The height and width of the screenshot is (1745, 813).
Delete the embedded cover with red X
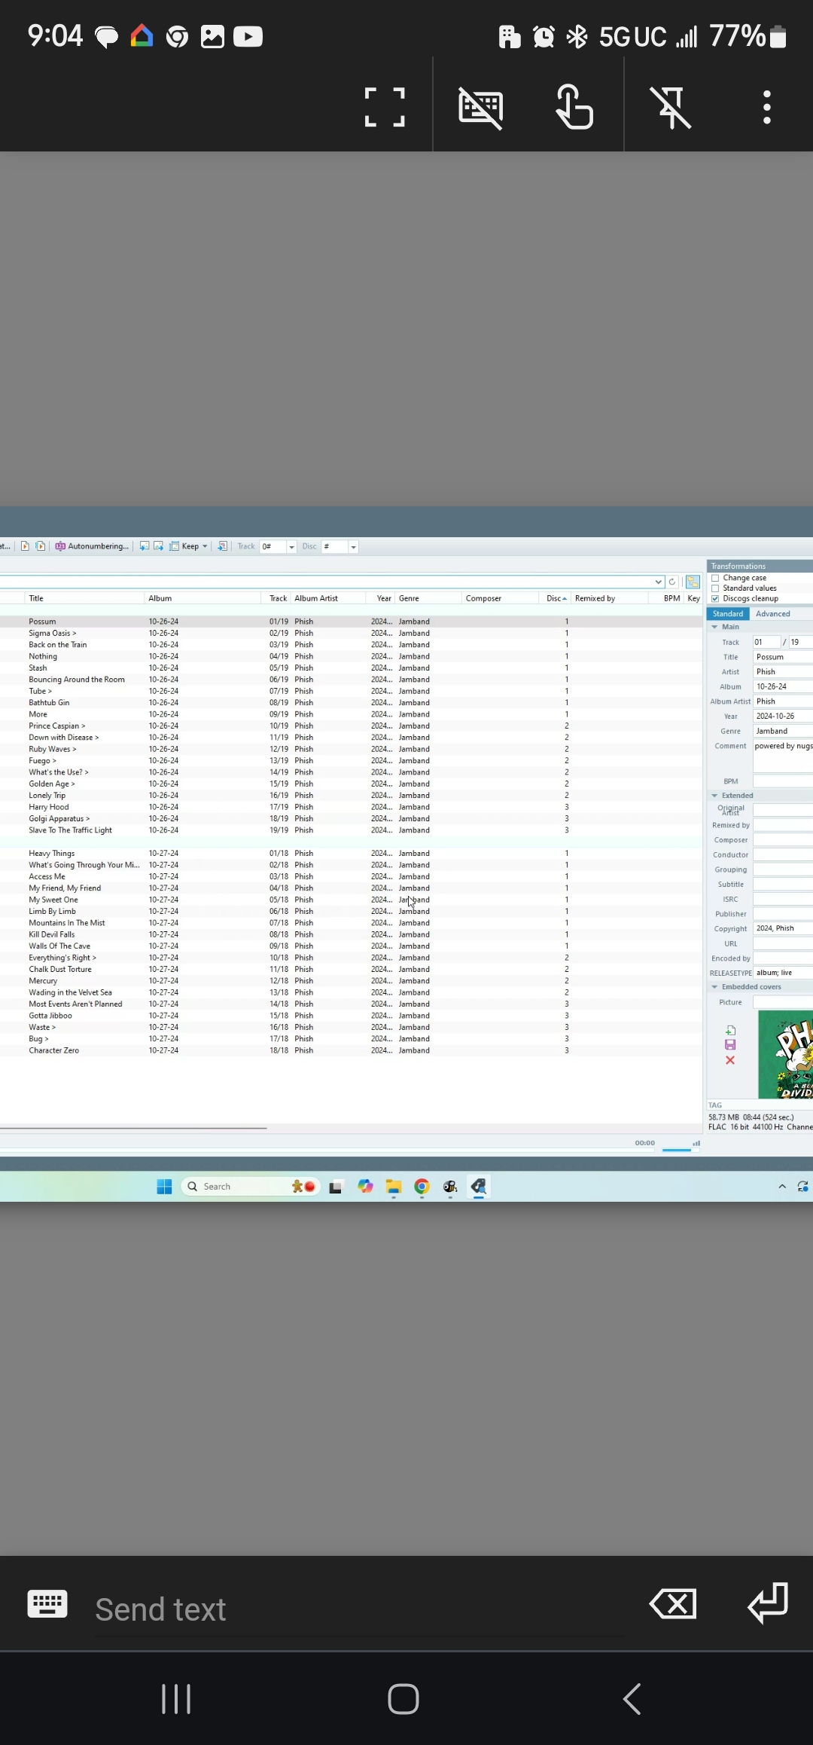tap(729, 1061)
